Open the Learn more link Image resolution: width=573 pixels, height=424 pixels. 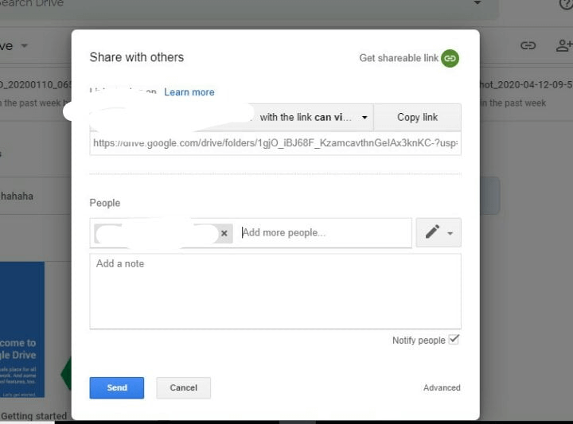pos(189,92)
